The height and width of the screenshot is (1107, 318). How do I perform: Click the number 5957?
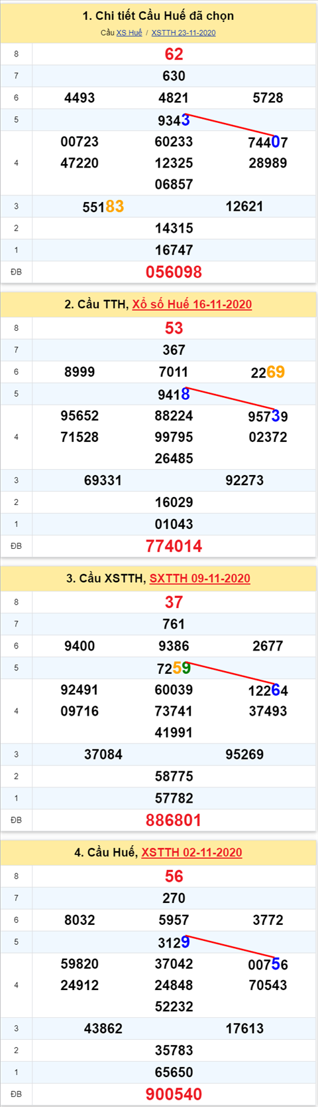[174, 920]
